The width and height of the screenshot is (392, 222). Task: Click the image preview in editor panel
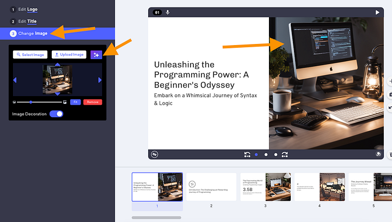point(58,79)
